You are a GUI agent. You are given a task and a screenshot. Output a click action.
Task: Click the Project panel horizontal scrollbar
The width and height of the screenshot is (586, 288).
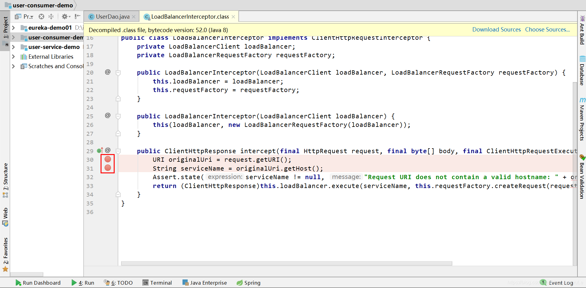coord(27,274)
